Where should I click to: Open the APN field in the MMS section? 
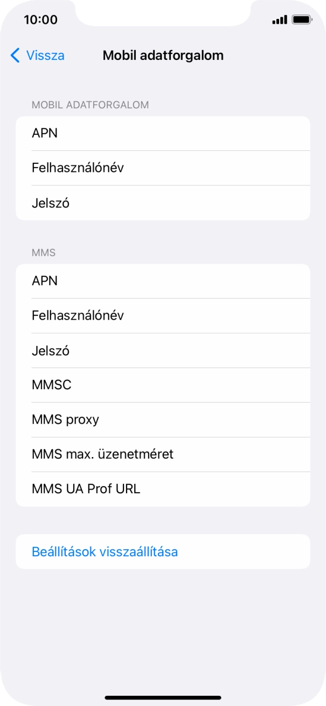163,281
